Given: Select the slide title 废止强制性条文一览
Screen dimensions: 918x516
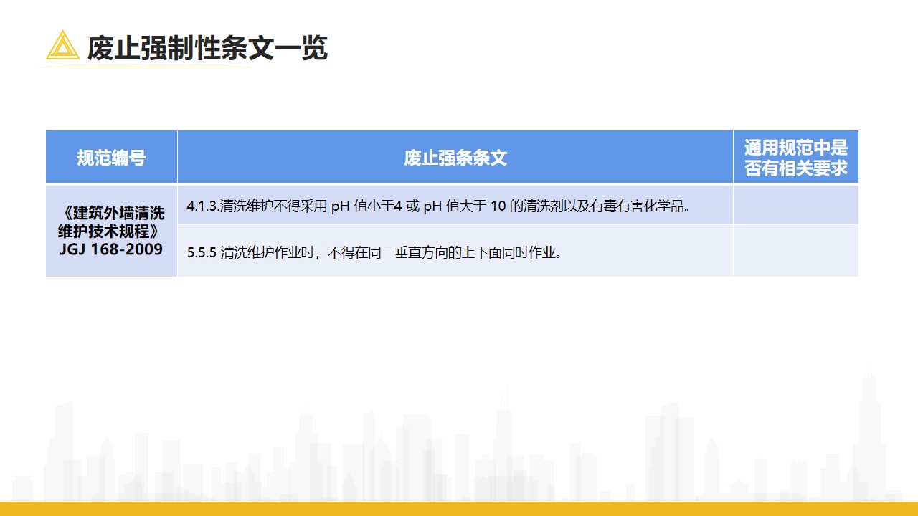Looking at the screenshot, I should (x=207, y=47).
